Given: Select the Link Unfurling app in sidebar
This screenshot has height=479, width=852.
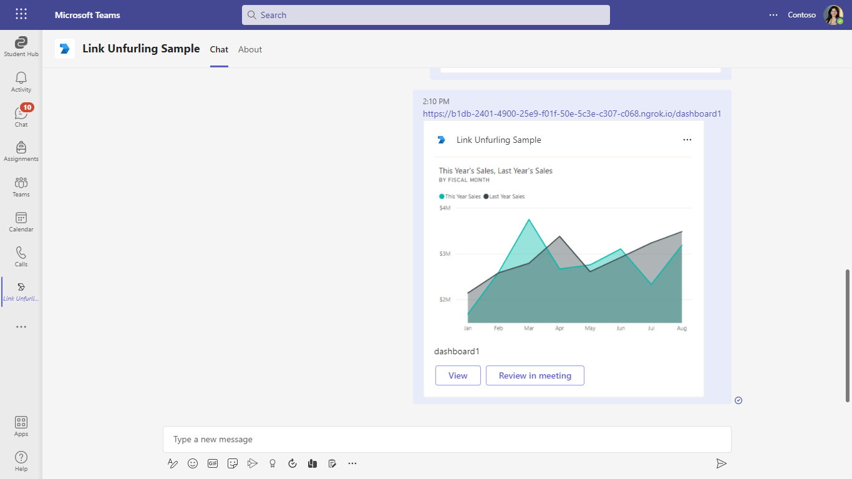Looking at the screenshot, I should pos(21,291).
